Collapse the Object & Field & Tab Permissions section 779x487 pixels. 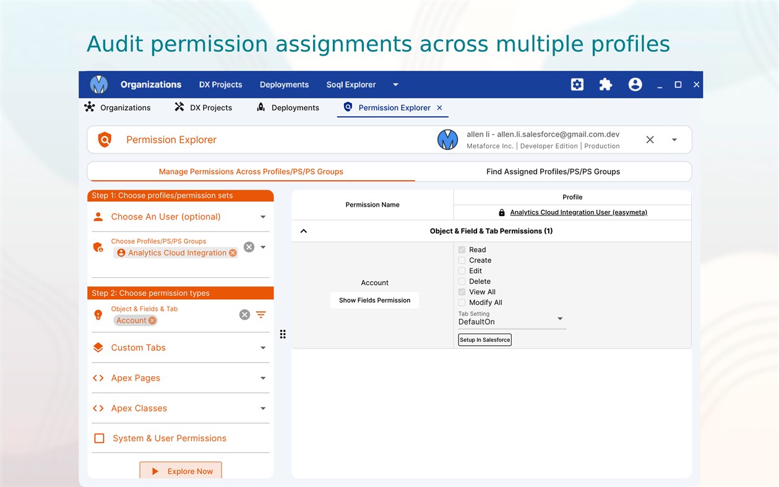tap(303, 231)
